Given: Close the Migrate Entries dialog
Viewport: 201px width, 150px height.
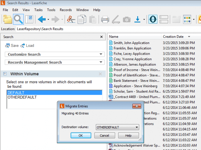Looking at the screenshot, I should coord(137,106).
